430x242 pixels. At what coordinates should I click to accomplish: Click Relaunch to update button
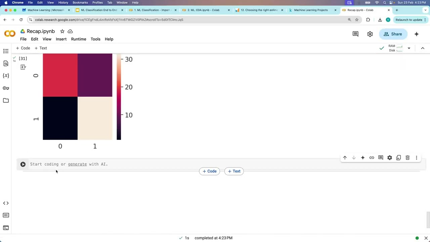point(411,20)
